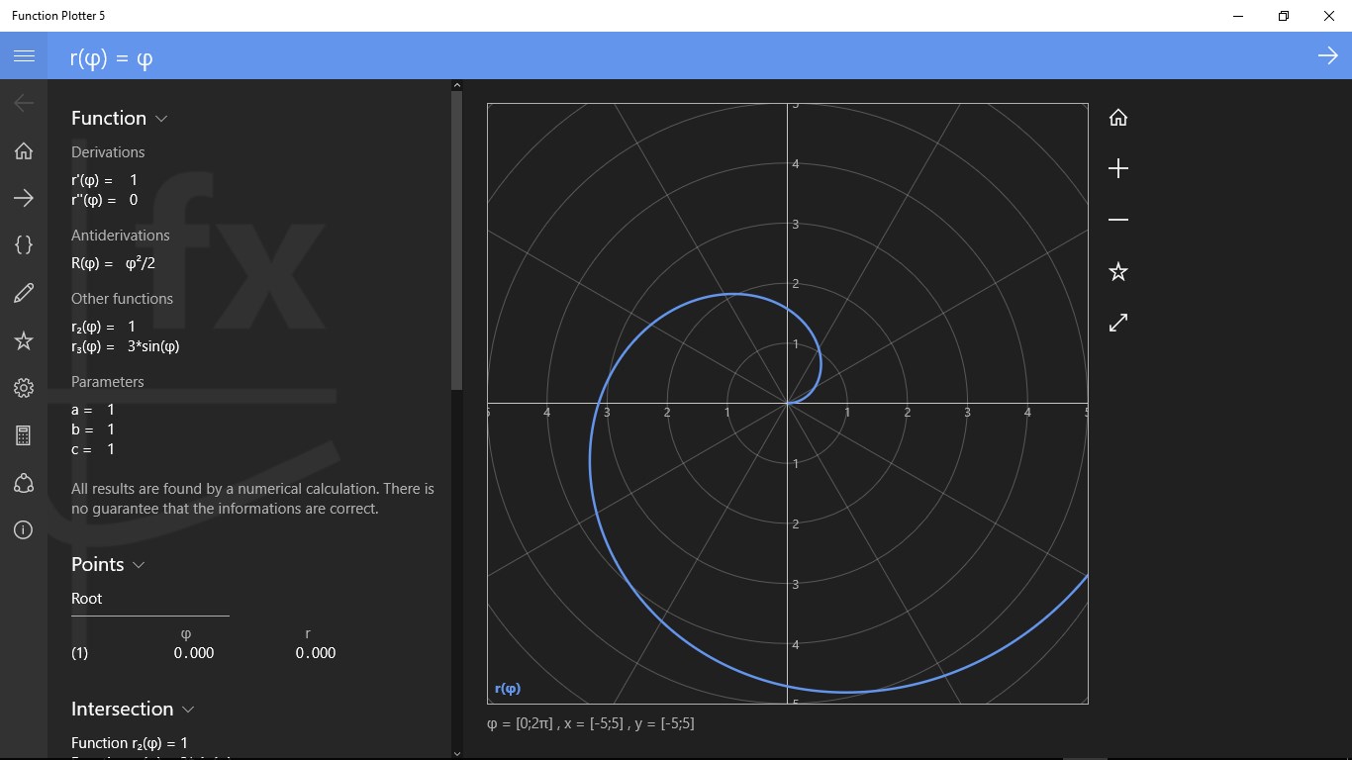The width and height of the screenshot is (1352, 760).
Task: Click the first derivative r'(φ) = 1
Action: [105, 180]
